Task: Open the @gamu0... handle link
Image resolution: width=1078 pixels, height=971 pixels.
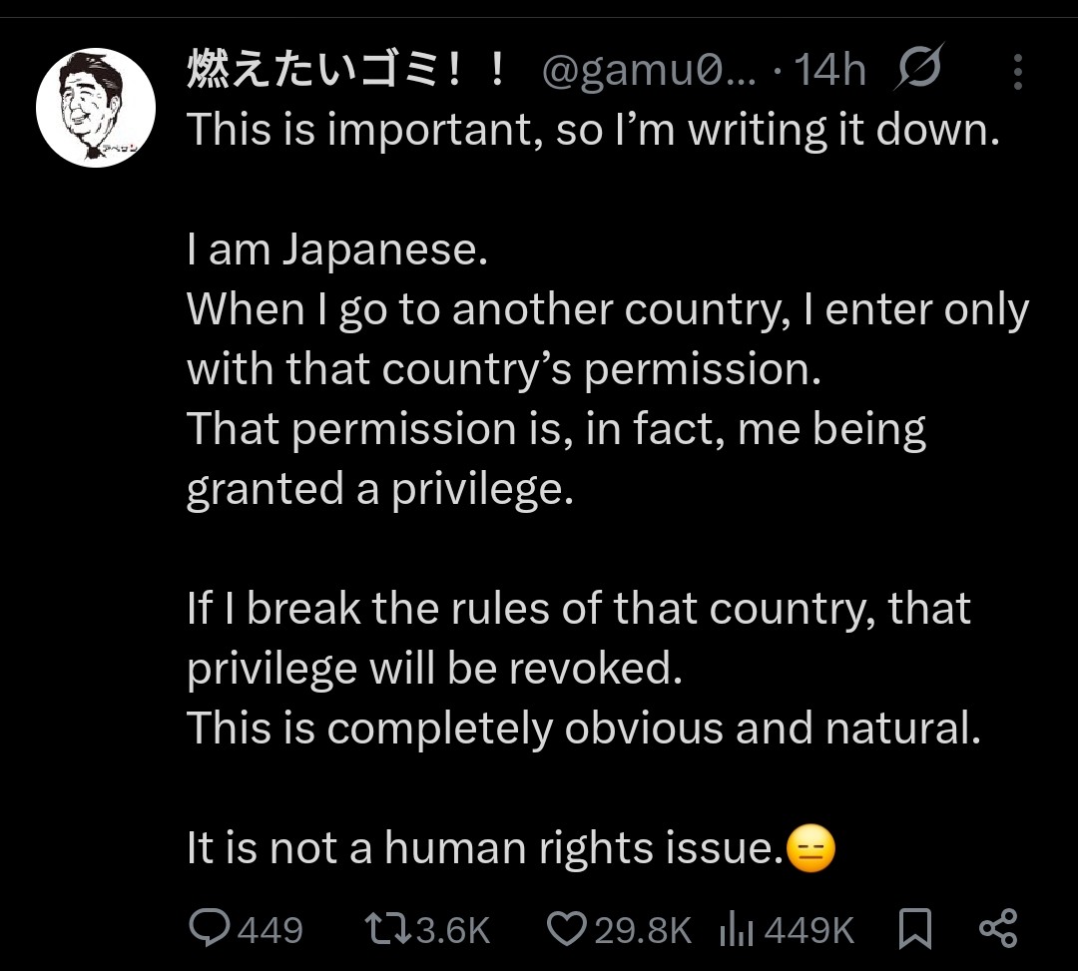Action: click(x=649, y=72)
